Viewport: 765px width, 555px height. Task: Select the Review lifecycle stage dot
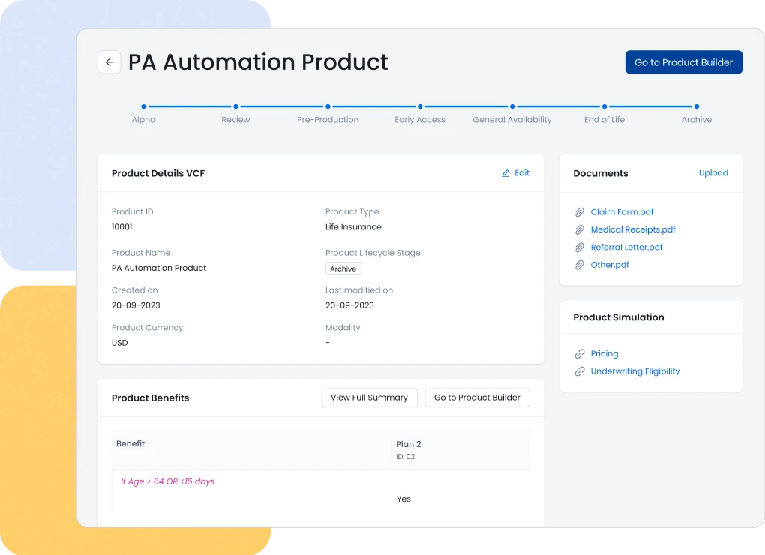point(235,106)
